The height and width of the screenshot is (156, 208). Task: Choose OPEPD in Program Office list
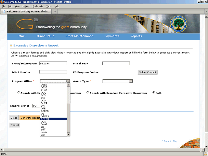54,111
